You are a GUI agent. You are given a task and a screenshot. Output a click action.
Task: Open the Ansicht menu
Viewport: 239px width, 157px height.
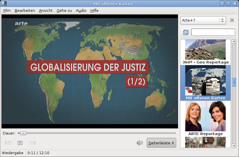tap(46, 10)
